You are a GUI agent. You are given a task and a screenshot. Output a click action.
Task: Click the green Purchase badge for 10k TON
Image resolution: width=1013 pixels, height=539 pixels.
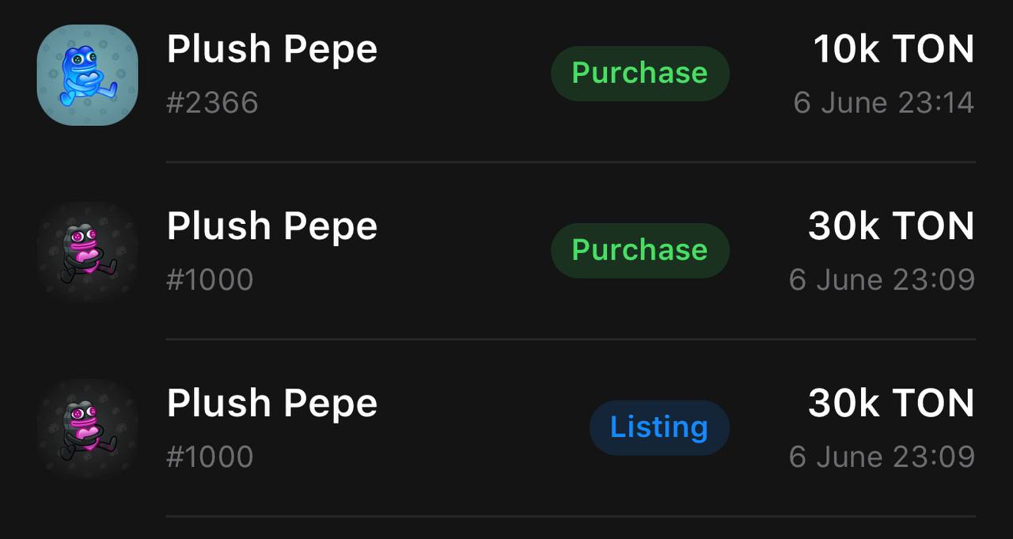[639, 73]
